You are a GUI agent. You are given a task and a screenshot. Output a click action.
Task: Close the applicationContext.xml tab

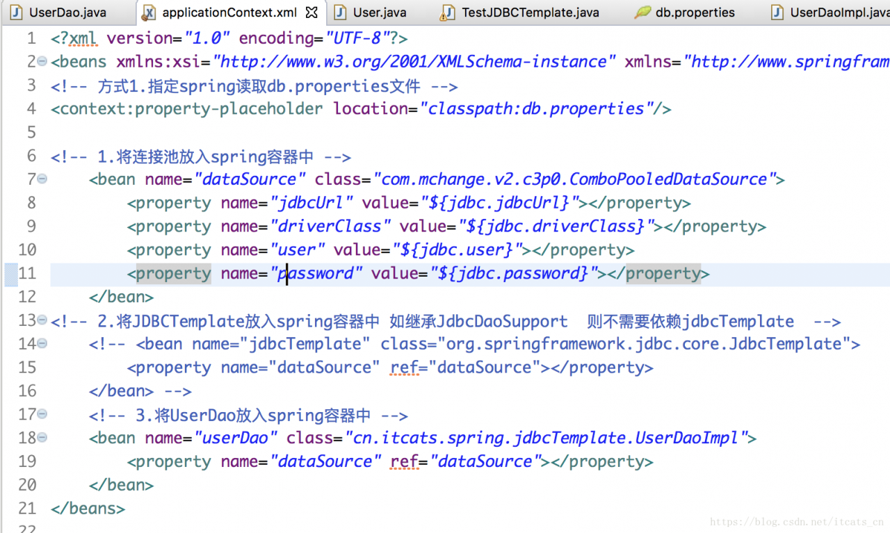pos(312,13)
